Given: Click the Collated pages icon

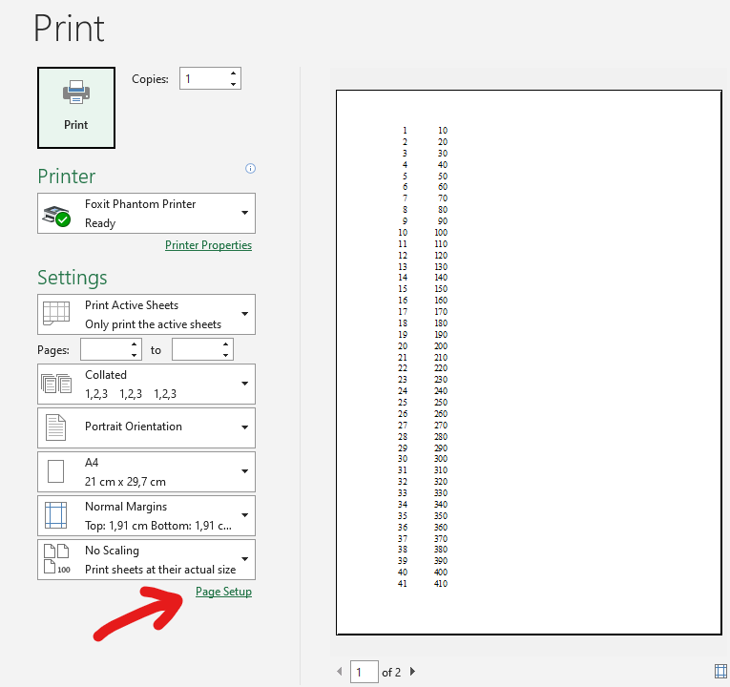Looking at the screenshot, I should (x=56, y=384).
